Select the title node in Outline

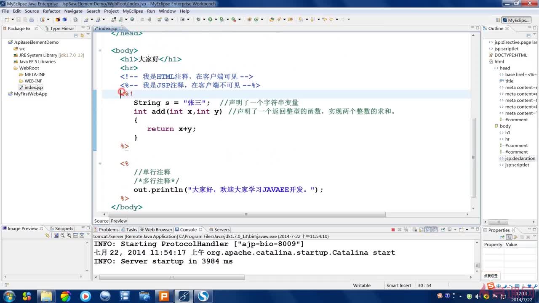tap(507, 81)
